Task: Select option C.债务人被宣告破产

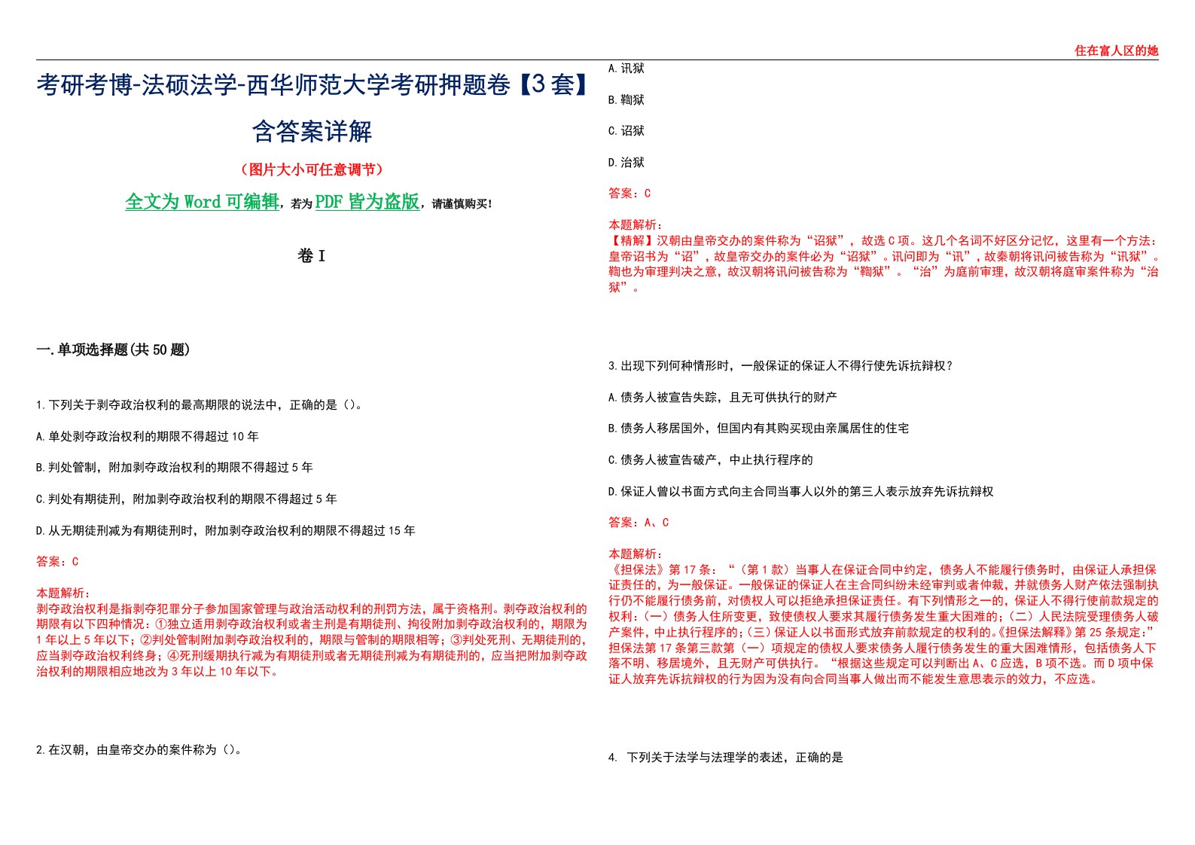Action: 711,460
